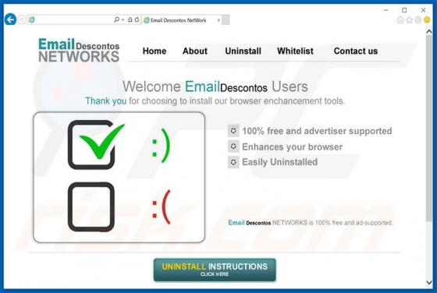Click the smiley feedback icon
This screenshot has height=293, width=437.
(427, 19)
